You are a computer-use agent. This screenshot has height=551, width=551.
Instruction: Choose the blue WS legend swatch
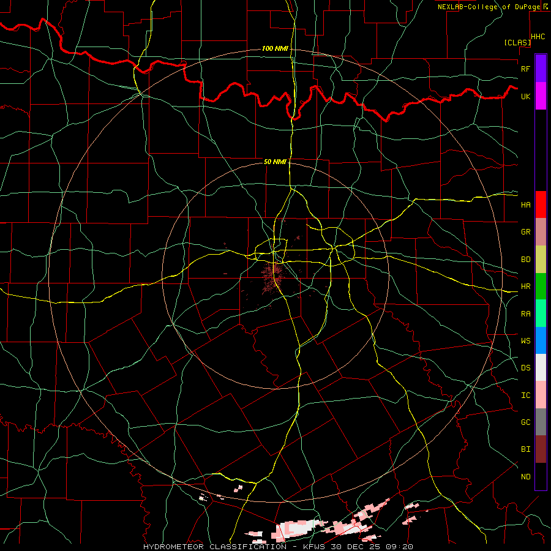point(541,340)
